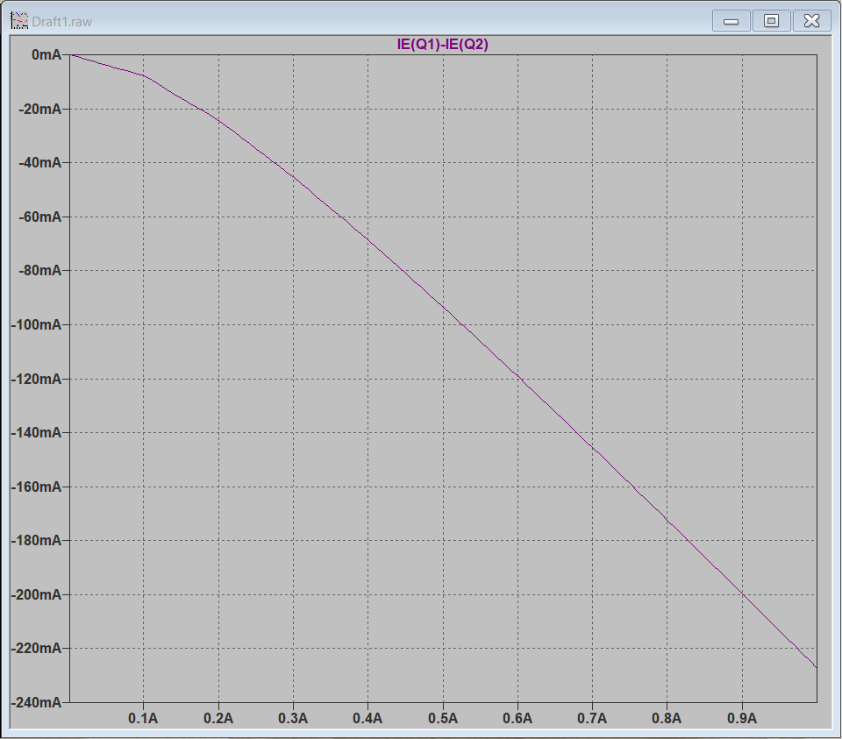Close the Draft1.raw plot window
The height and width of the screenshot is (739, 842).
pyautogui.click(x=811, y=21)
